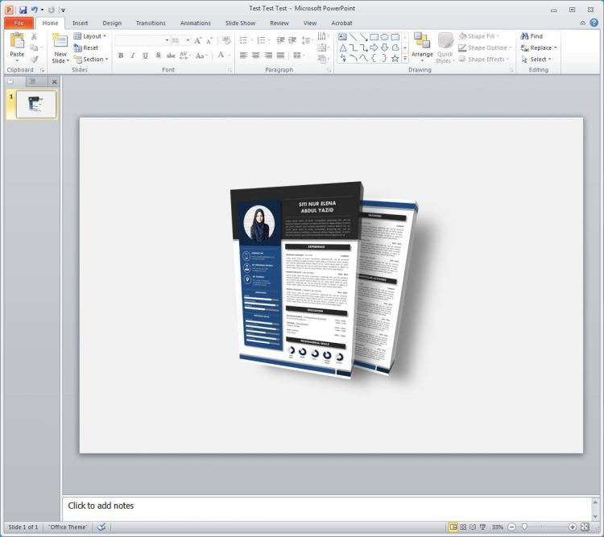This screenshot has width=604, height=537.
Task: Fit slide to current window icon
Action: click(x=585, y=527)
